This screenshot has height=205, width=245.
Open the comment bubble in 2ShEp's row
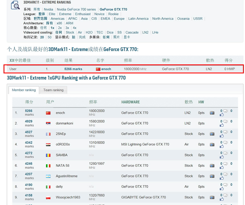tap(225, 132)
